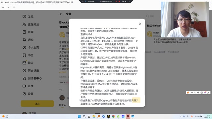Open taskbar search

pos(84,116)
